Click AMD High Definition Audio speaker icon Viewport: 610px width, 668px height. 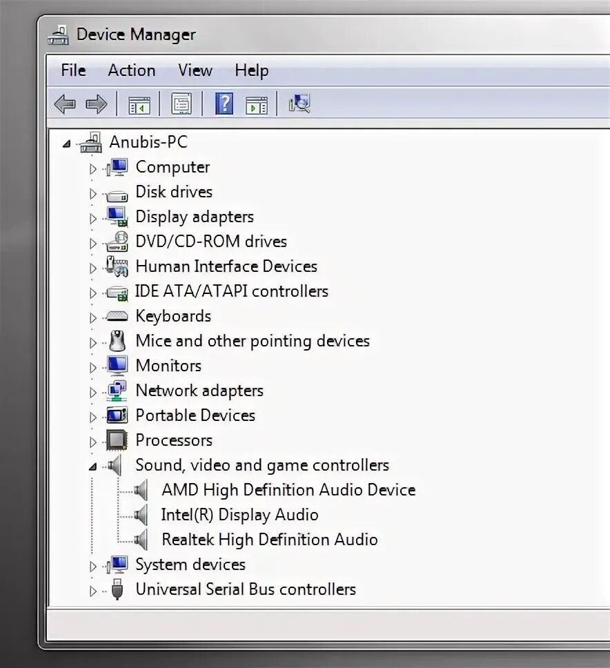point(141,490)
